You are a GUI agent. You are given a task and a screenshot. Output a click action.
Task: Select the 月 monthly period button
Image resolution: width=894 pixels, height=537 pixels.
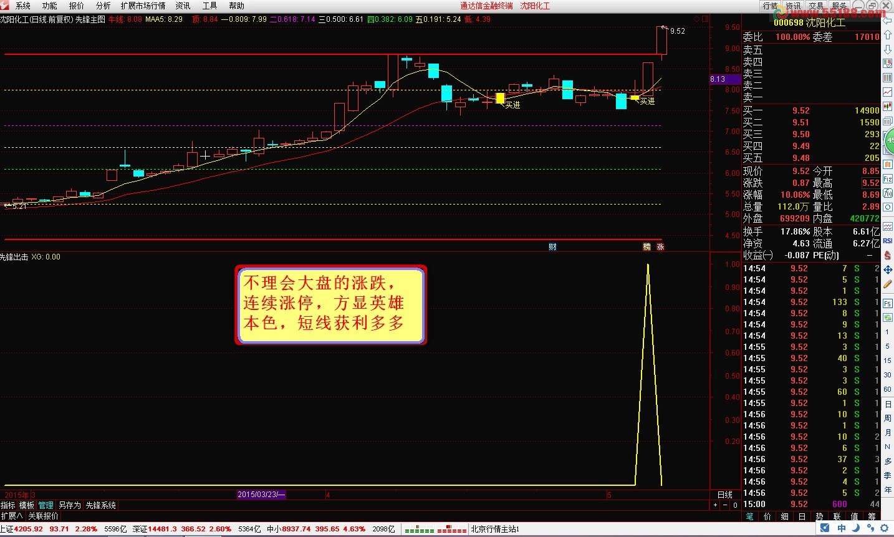tap(888, 432)
